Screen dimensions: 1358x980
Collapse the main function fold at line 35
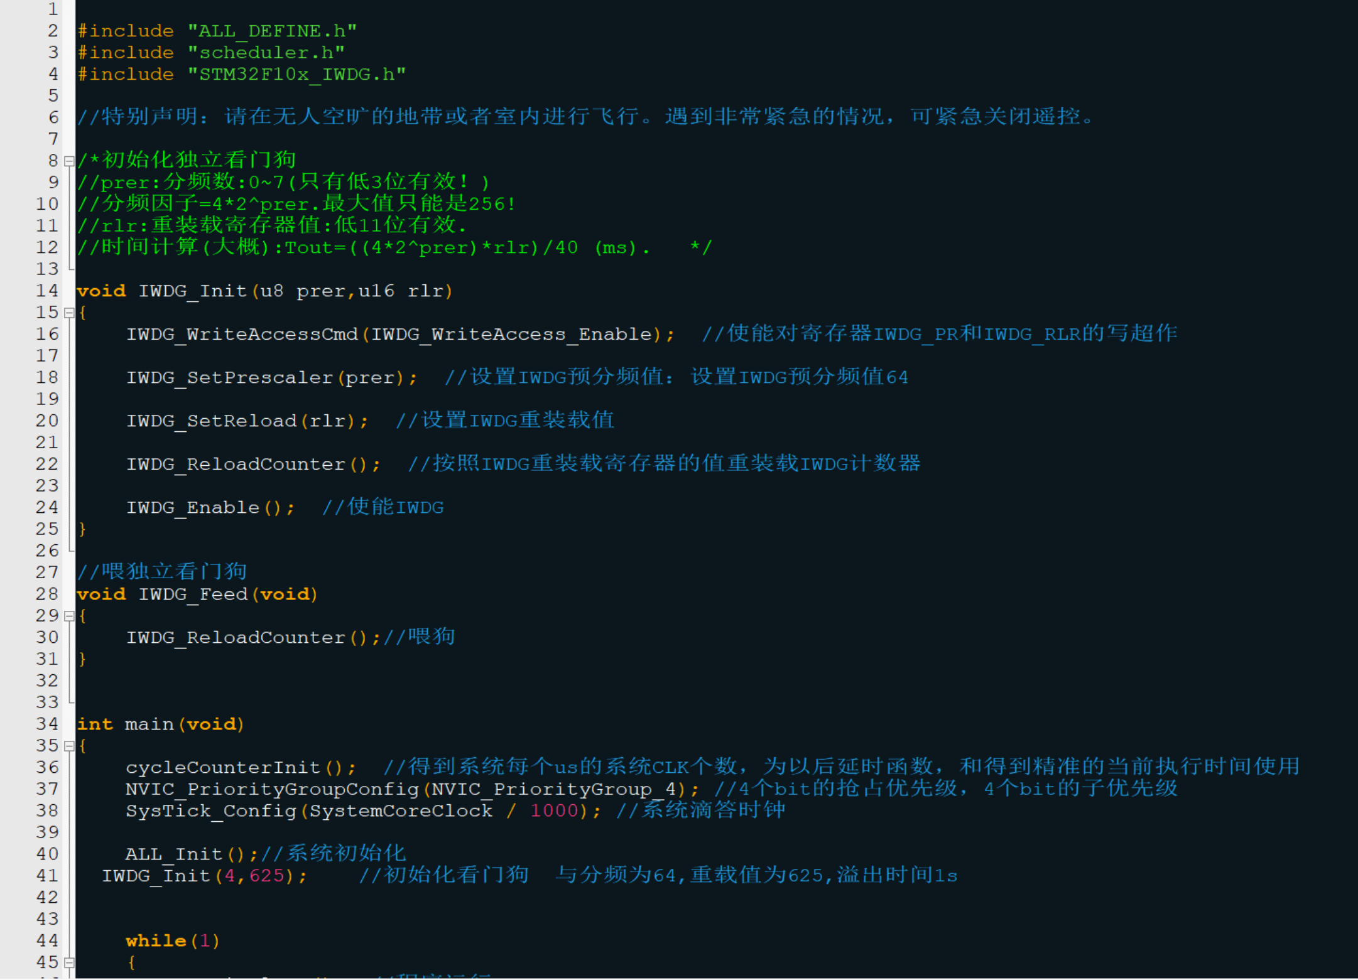(x=69, y=746)
